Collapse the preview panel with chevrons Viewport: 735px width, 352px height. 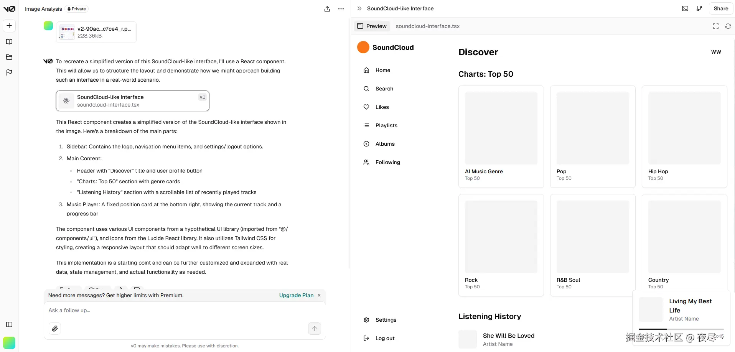tap(359, 8)
